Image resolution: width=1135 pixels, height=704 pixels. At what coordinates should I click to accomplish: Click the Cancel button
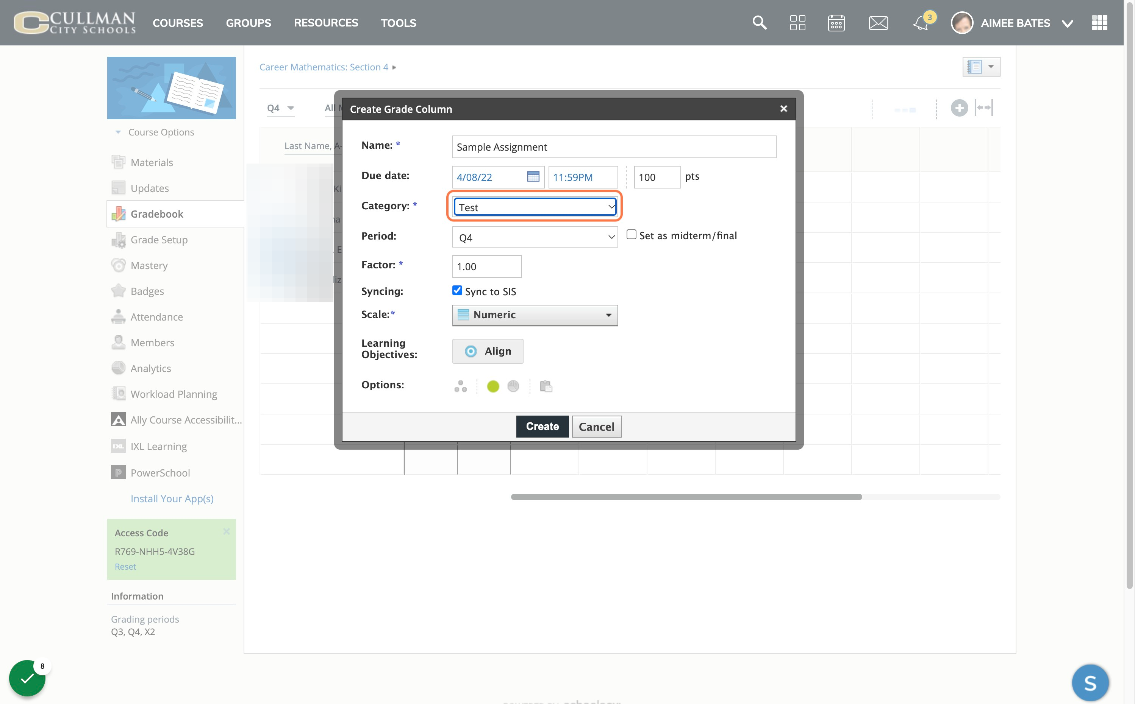pos(596,427)
